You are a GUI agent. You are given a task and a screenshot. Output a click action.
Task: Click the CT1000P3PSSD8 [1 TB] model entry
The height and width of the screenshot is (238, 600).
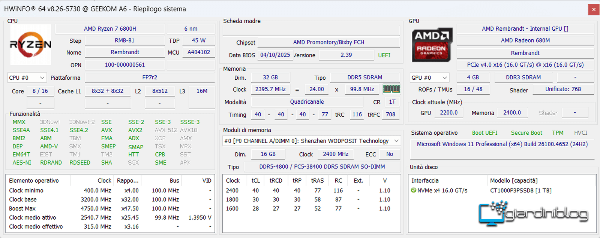[x=520, y=190]
